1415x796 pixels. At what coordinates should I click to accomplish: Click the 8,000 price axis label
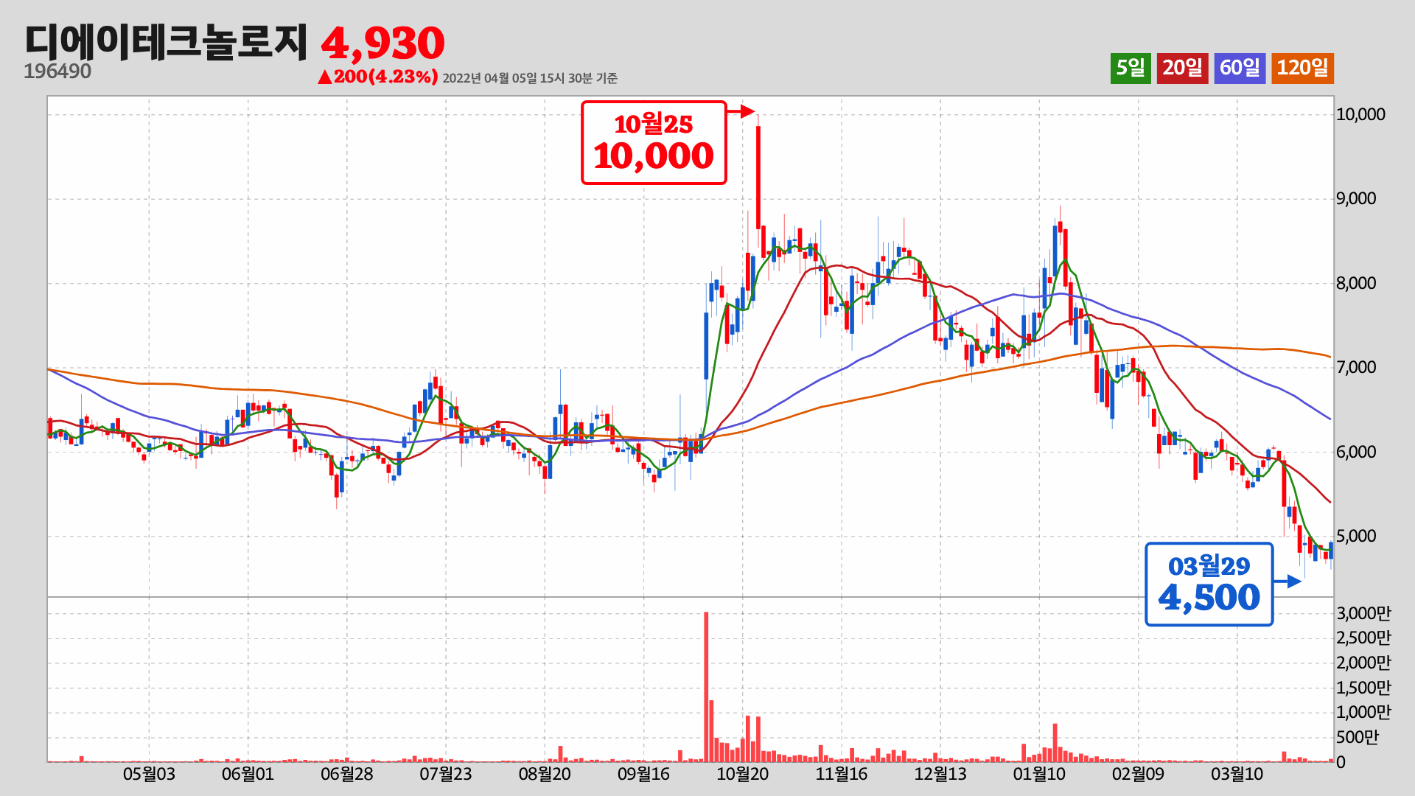(1357, 283)
